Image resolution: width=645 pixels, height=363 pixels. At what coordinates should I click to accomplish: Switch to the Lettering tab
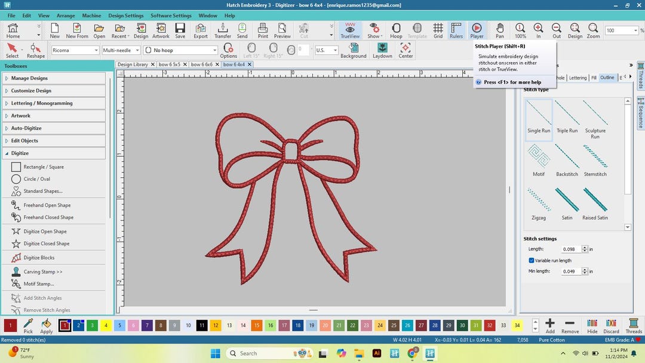(x=578, y=77)
